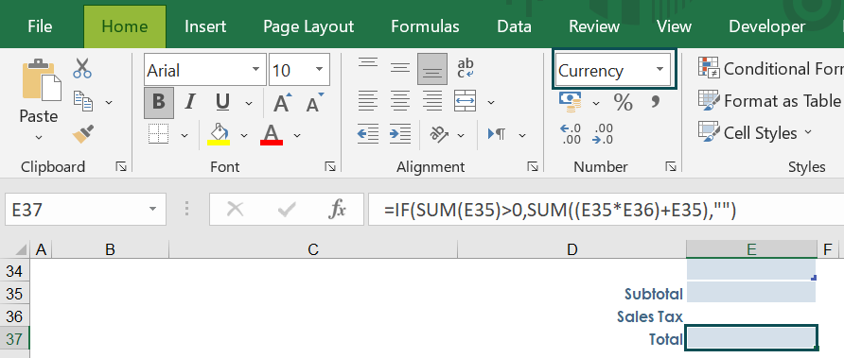Screen dimensions: 844x358
Task: Click the Orientation text rotation icon
Action: pyautogui.click(x=439, y=134)
